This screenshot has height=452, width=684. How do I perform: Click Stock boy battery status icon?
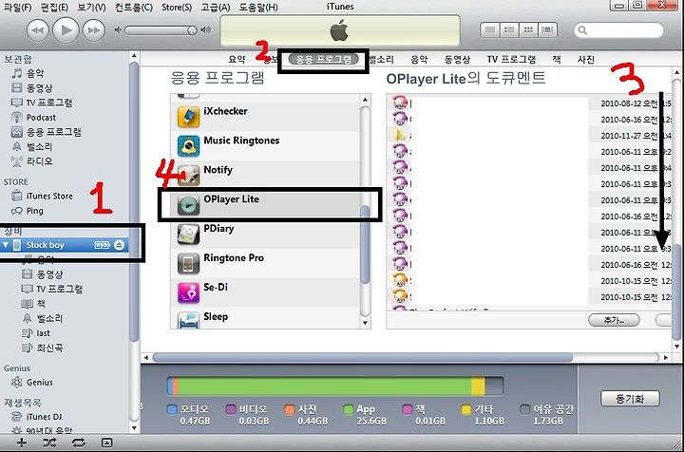(102, 245)
